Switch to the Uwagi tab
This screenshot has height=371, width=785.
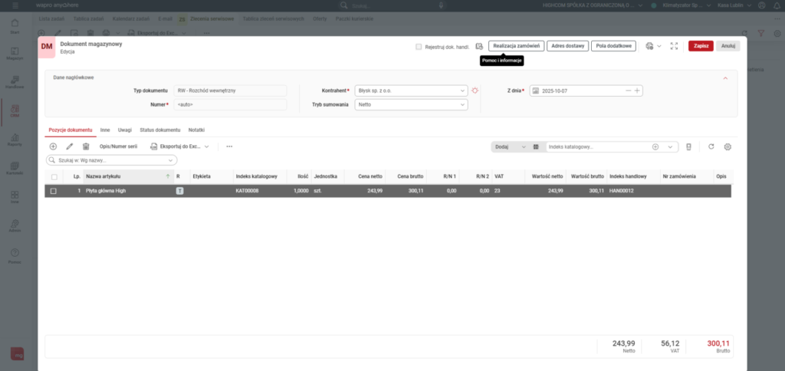125,130
